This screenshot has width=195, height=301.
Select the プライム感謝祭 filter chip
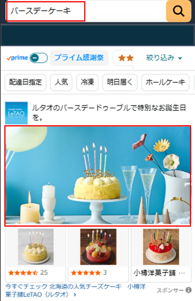[79, 58]
